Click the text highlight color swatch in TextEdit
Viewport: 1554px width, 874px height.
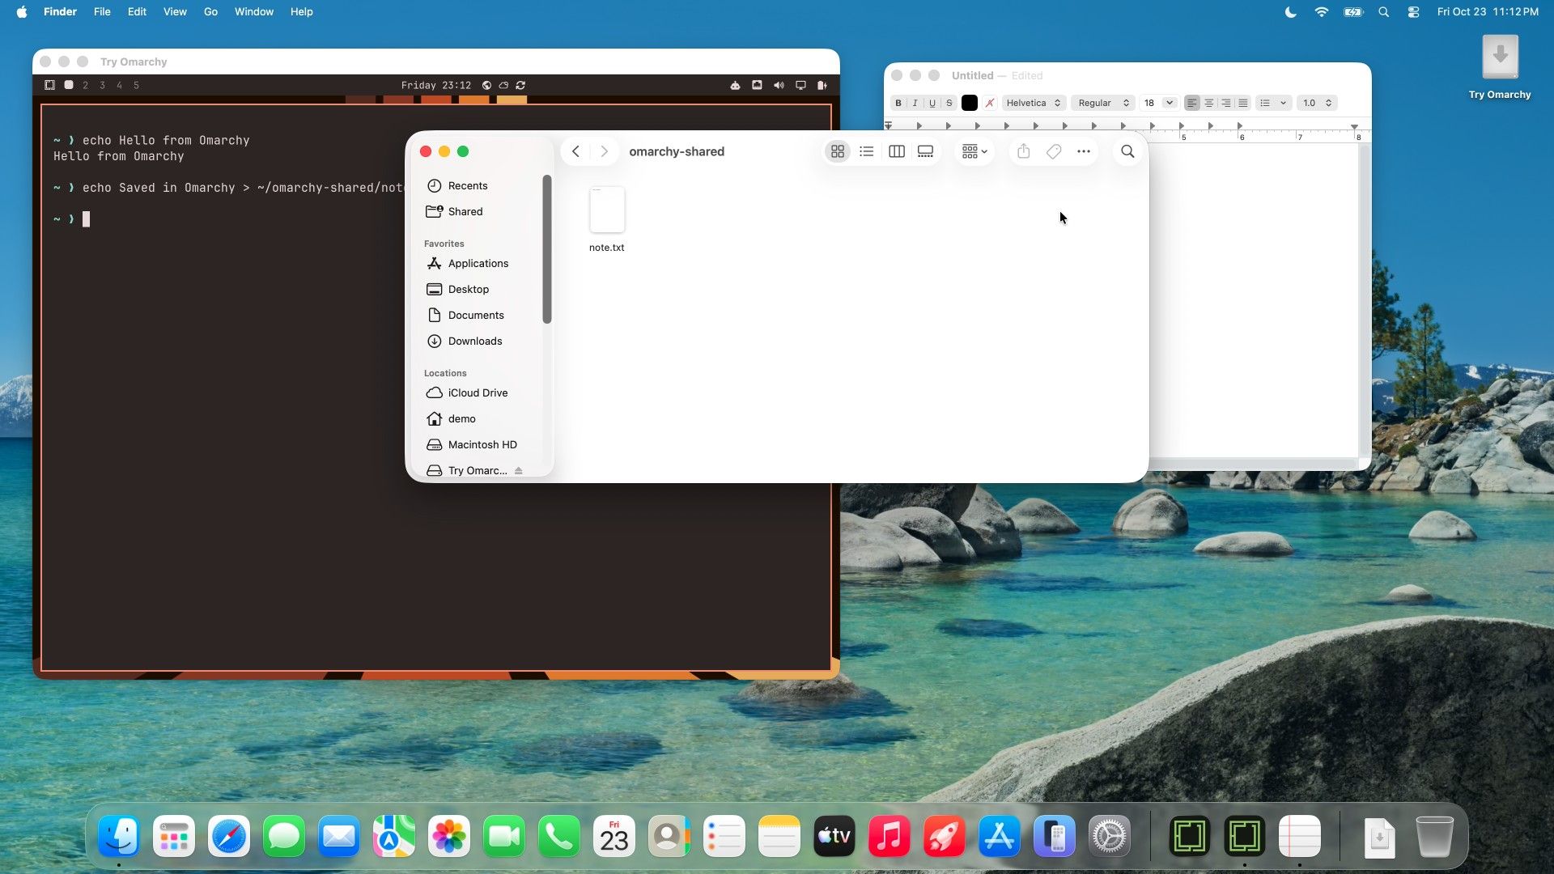tap(990, 103)
